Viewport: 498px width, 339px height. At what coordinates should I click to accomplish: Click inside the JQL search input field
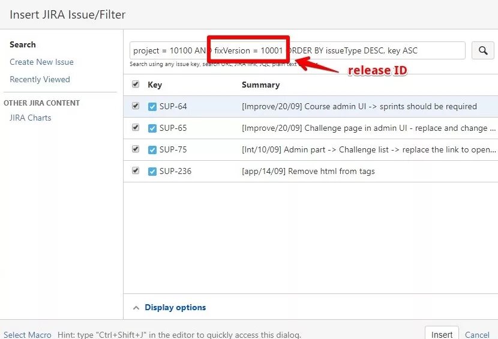(297, 50)
